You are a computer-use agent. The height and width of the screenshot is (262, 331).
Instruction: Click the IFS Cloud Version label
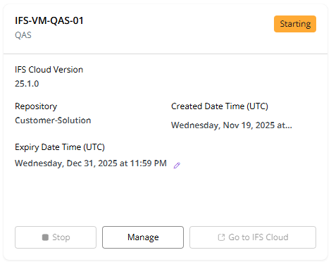(x=49, y=70)
